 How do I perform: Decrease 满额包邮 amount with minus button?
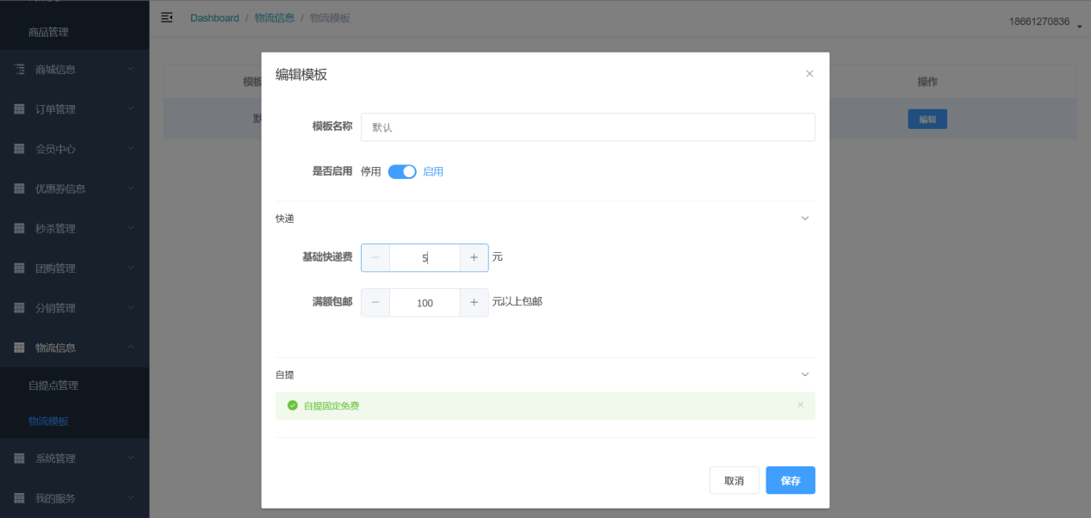(375, 302)
